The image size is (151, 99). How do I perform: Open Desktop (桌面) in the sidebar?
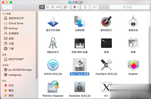pyautogui.click(x=9, y=39)
